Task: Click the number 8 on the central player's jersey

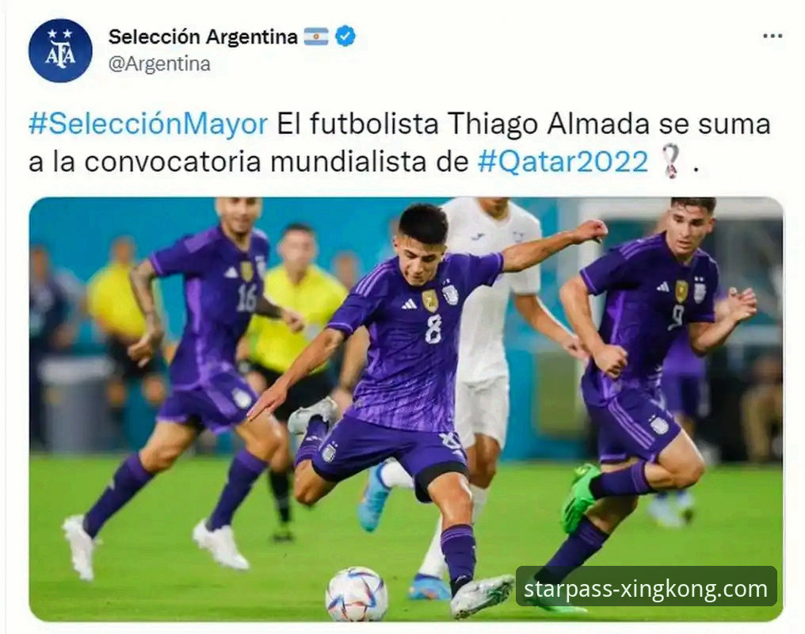Action: 433,330
